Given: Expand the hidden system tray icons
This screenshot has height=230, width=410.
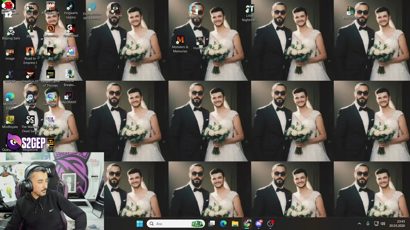Looking at the screenshot, I should click(359, 224).
